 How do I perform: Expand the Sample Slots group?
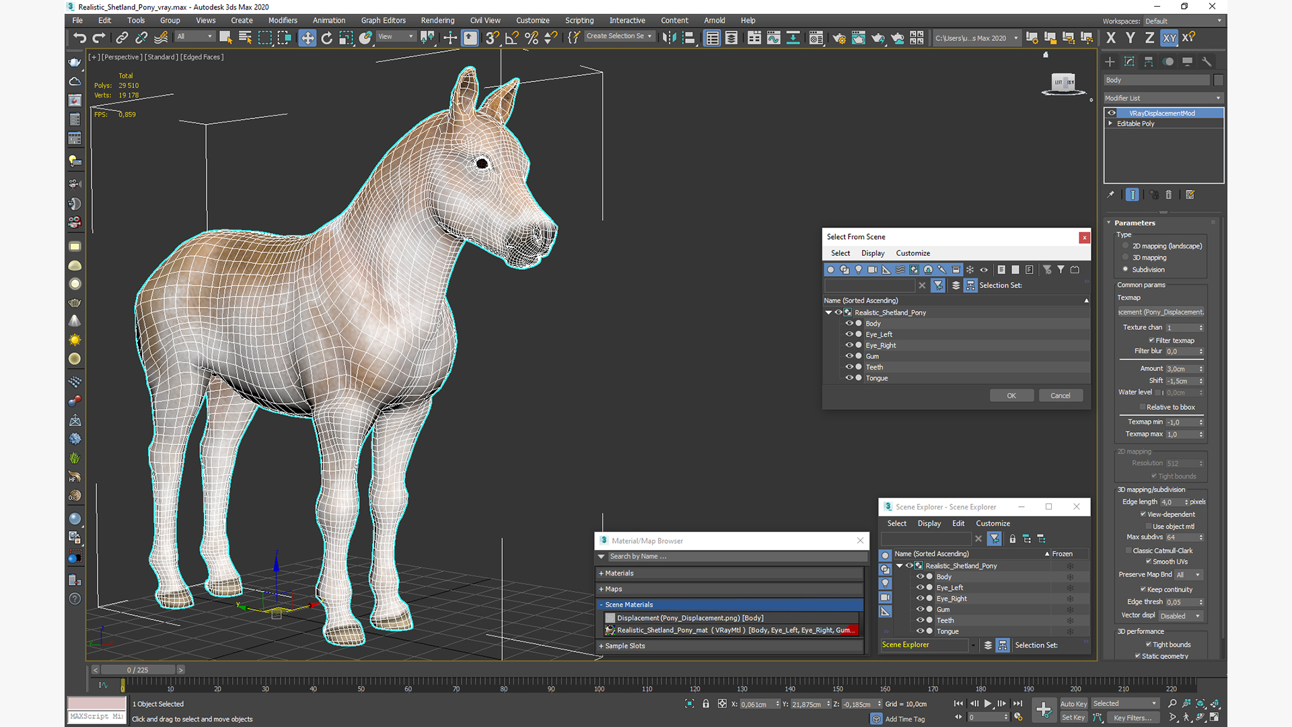pyautogui.click(x=601, y=646)
